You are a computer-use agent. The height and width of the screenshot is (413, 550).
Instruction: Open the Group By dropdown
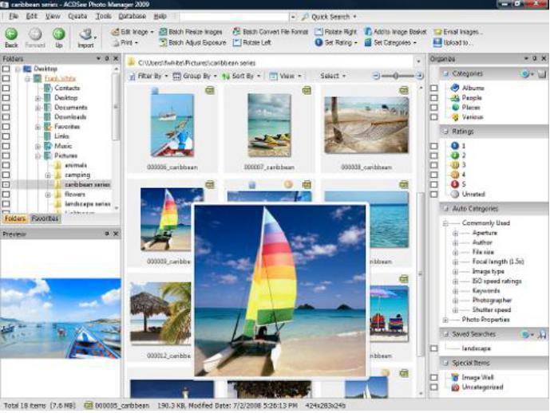[195, 76]
